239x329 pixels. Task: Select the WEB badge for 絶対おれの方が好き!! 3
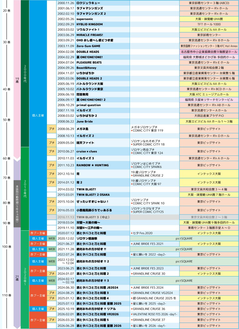click(x=52, y=280)
